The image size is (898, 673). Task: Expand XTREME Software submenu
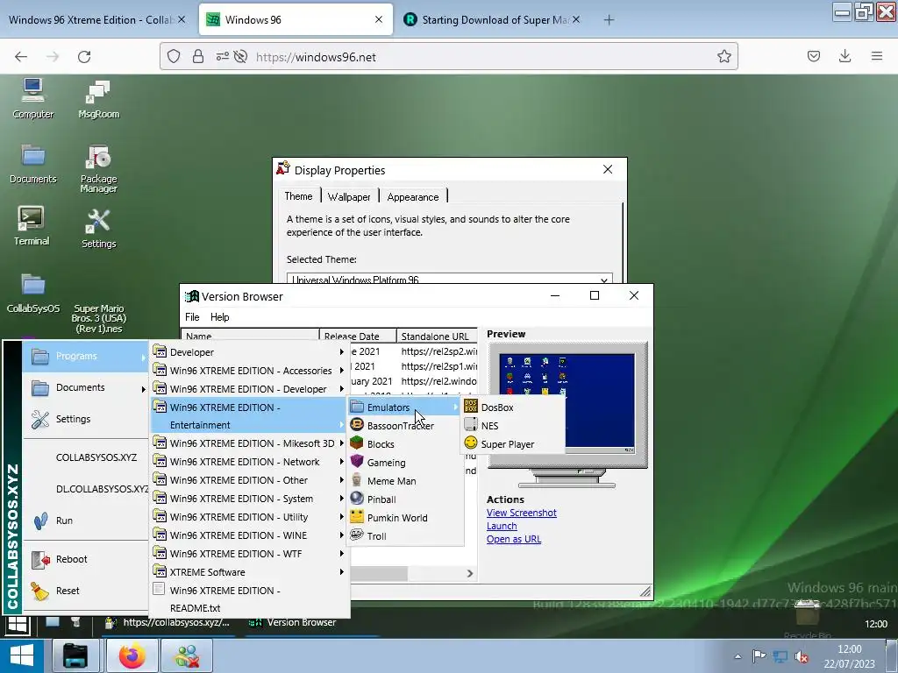coord(249,571)
